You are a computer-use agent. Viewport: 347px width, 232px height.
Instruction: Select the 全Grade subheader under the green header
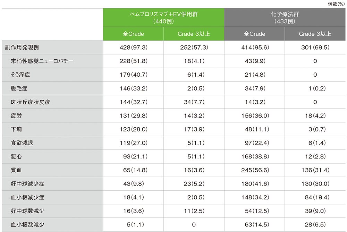pos(133,34)
